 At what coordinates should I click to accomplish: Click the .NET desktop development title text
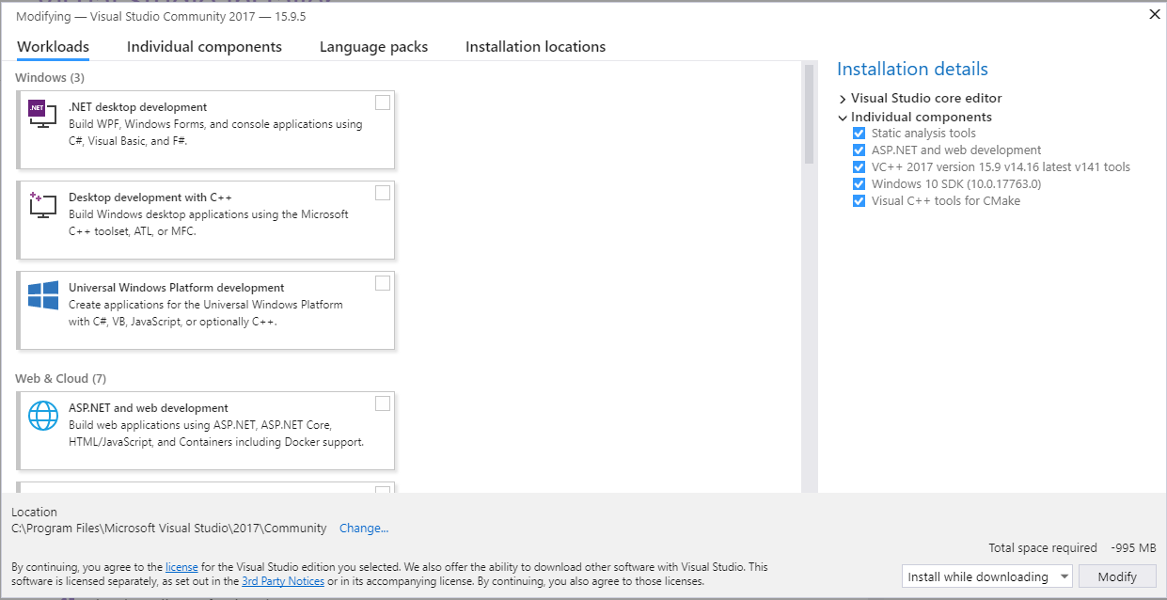[138, 107]
